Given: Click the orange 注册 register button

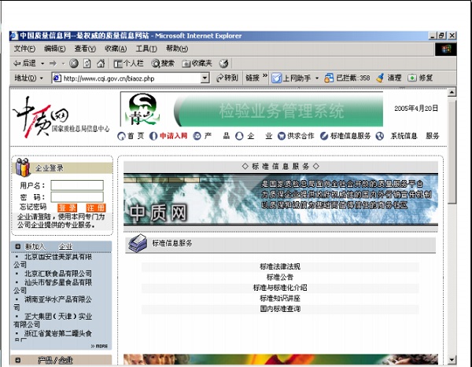Looking at the screenshot, I should pos(96,207).
